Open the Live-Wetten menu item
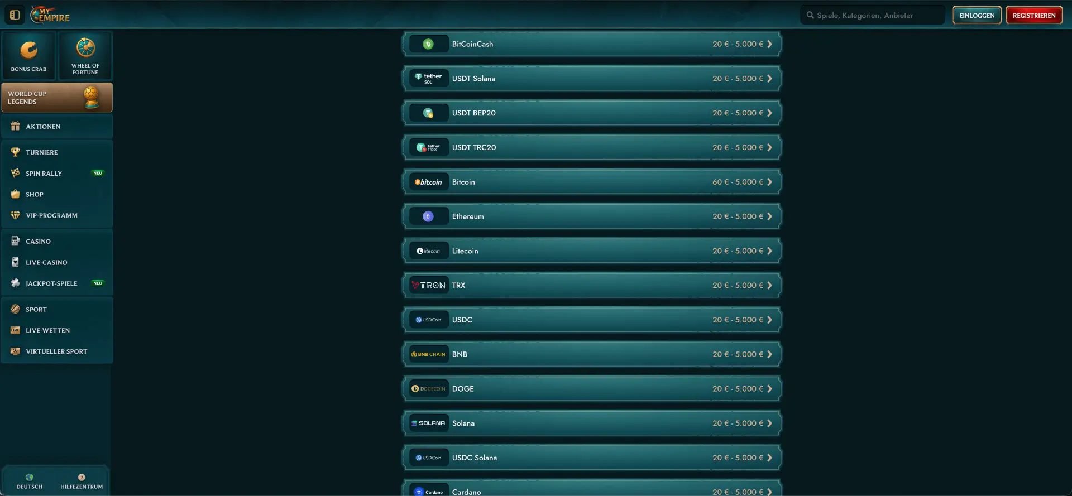 (x=57, y=330)
